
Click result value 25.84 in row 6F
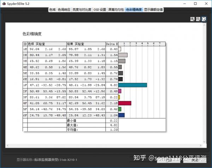(73, 115)
